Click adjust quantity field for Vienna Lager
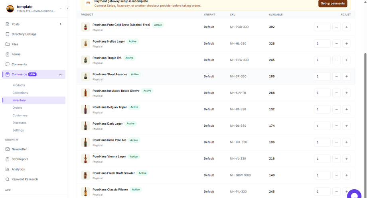The width and height of the screenshot is (367, 198). click(322, 159)
